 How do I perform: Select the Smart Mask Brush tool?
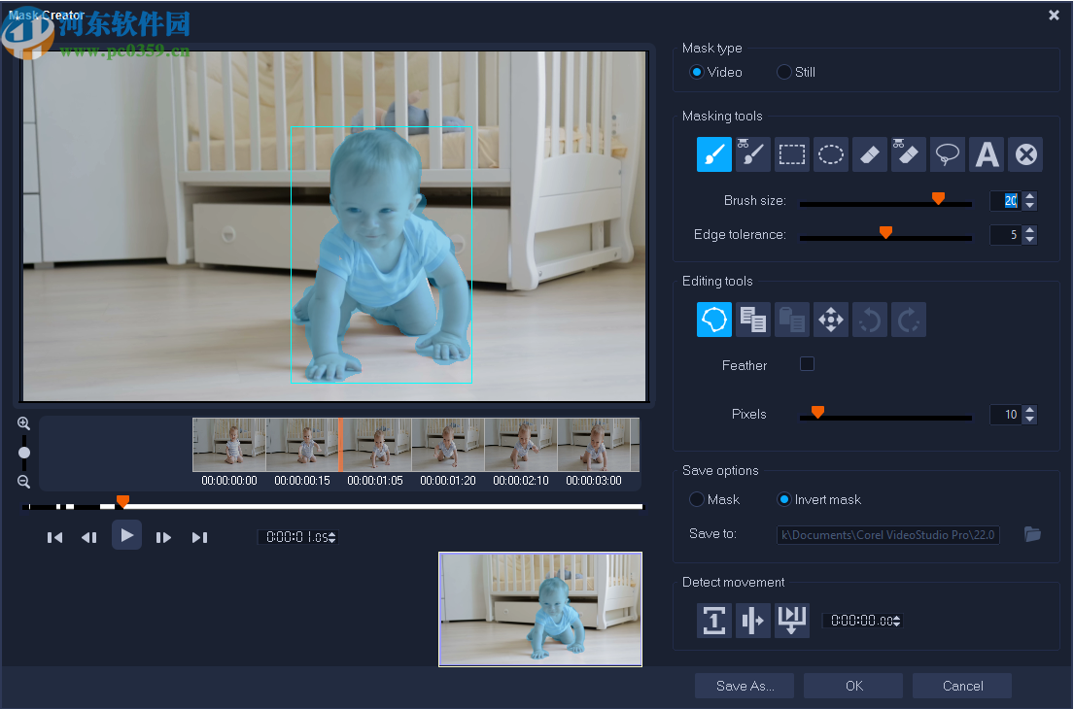(x=753, y=154)
